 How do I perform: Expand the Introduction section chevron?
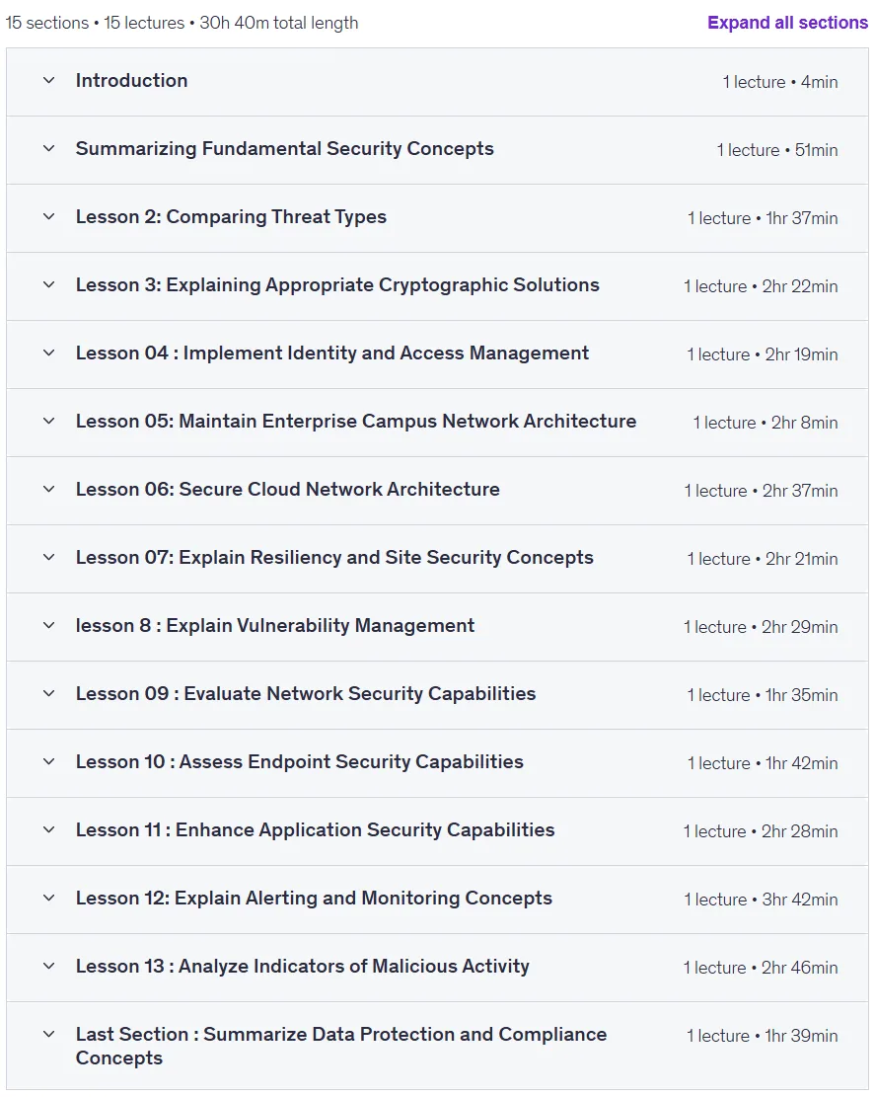point(49,80)
